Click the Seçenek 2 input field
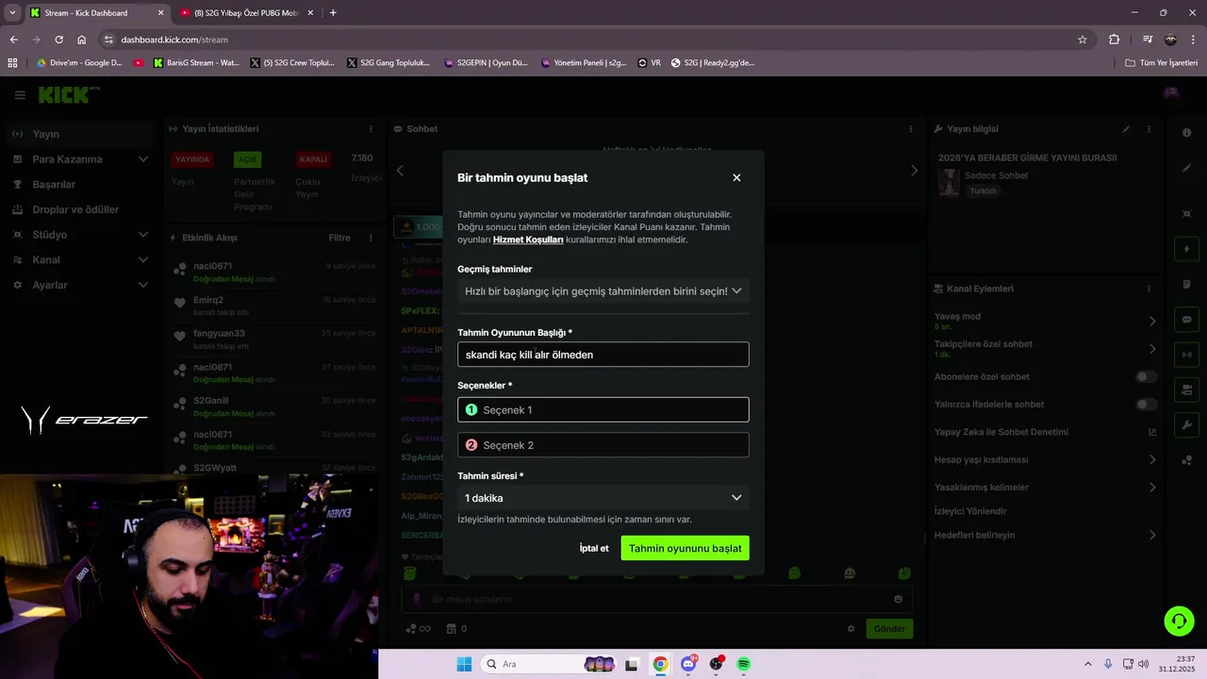Screen dimensions: 1207x679 (603, 445)
